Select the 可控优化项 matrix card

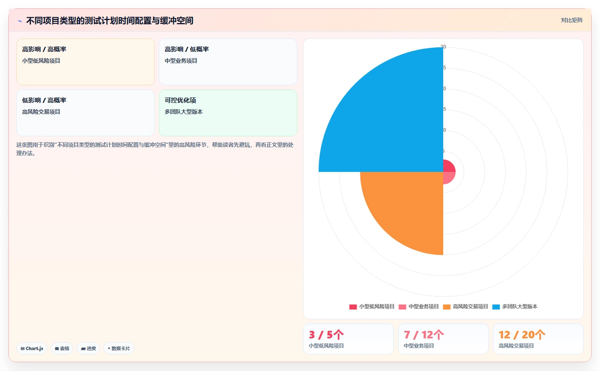[x=228, y=113]
